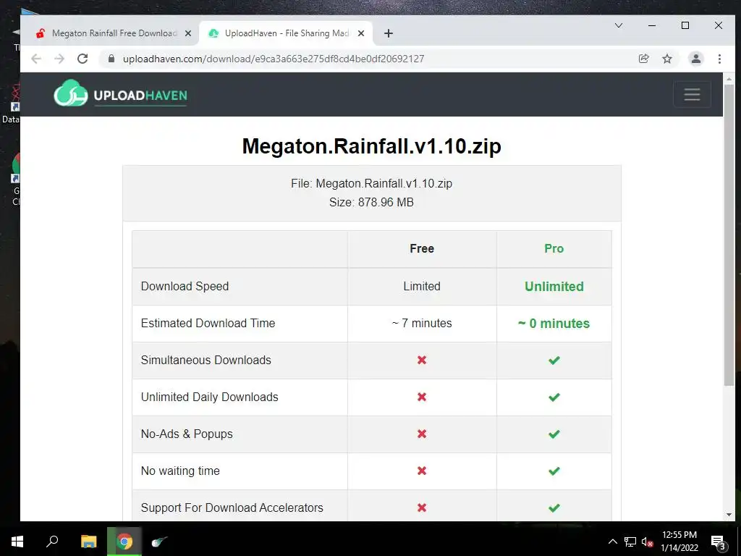
Task: Click the Download Speed row label
Action: click(x=185, y=287)
